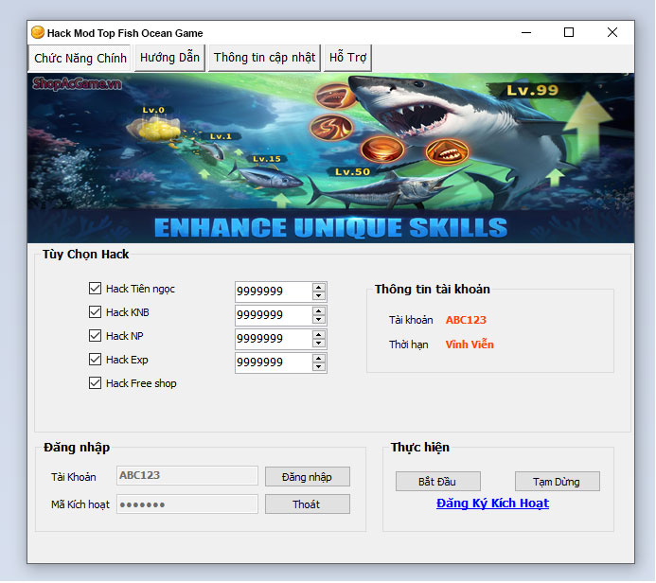The width and height of the screenshot is (656, 583).
Task: Toggle the Hack NP checkbox
Action: coord(95,335)
